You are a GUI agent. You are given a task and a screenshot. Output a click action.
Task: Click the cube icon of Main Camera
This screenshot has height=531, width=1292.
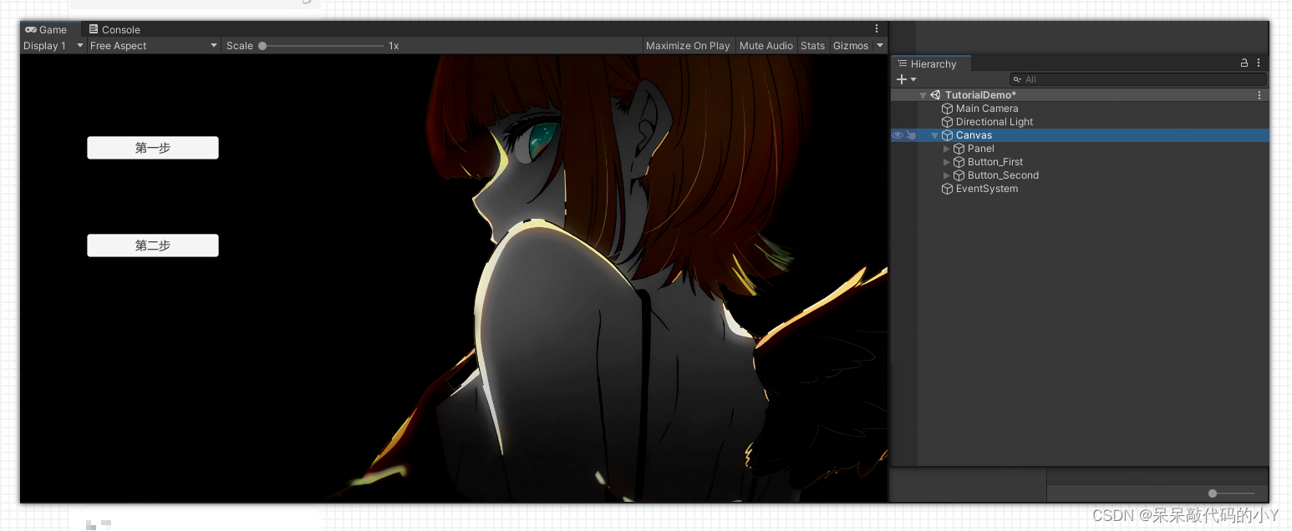[x=947, y=109]
